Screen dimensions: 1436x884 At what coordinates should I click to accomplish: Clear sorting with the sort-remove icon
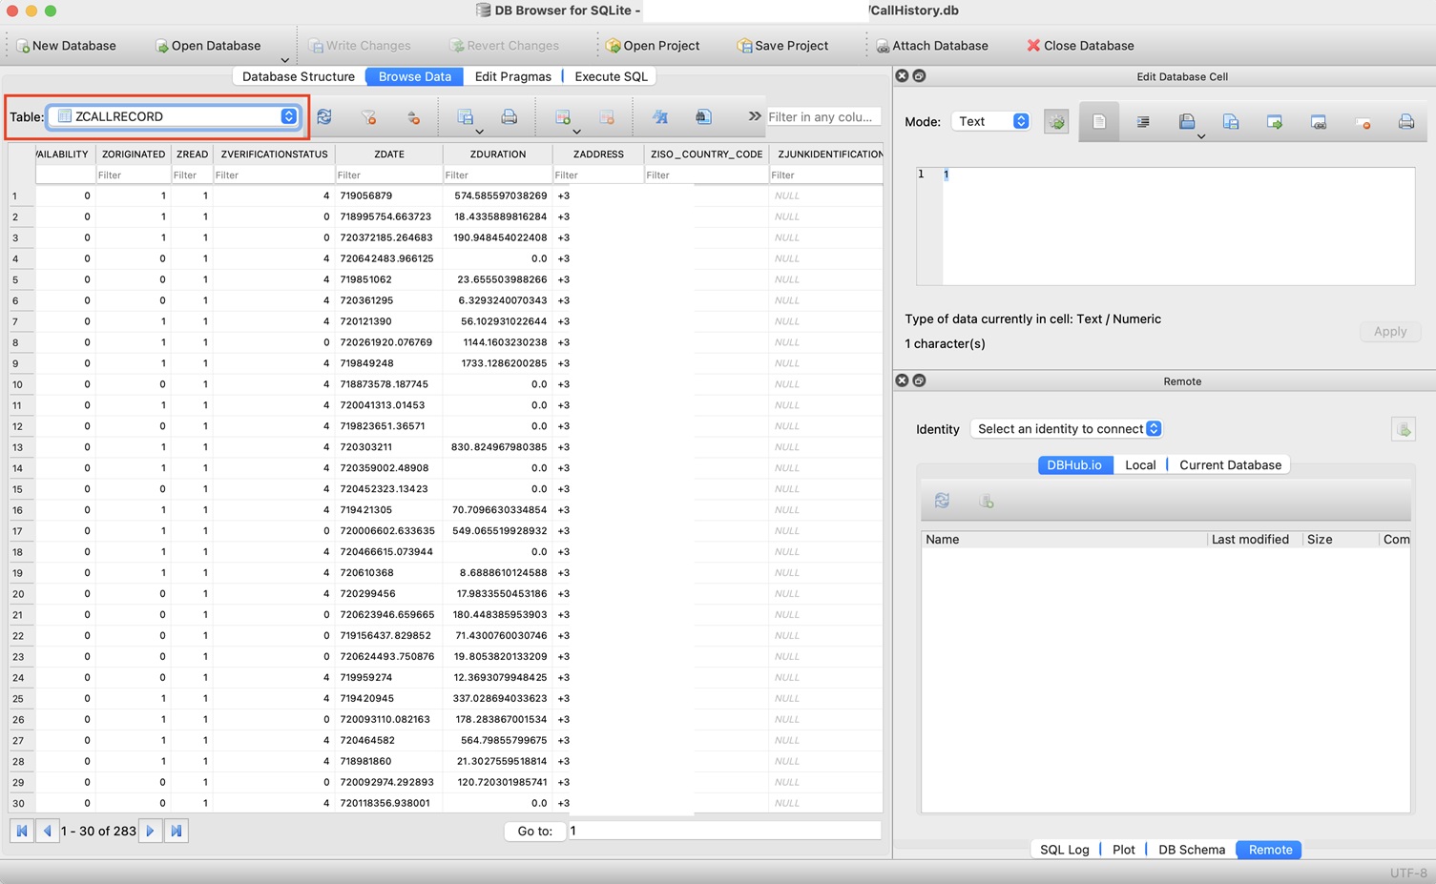[x=413, y=116]
